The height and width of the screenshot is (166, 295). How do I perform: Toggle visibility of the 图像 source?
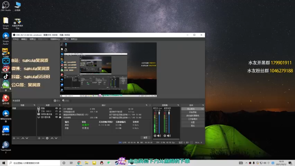tap(56, 108)
